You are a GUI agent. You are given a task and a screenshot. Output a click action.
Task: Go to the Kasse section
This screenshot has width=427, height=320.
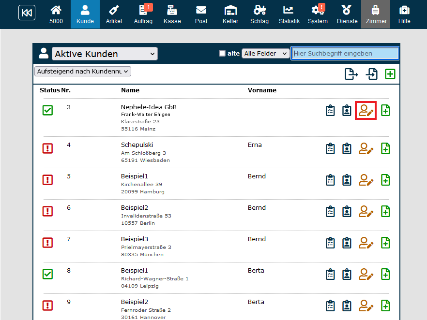tap(172, 14)
